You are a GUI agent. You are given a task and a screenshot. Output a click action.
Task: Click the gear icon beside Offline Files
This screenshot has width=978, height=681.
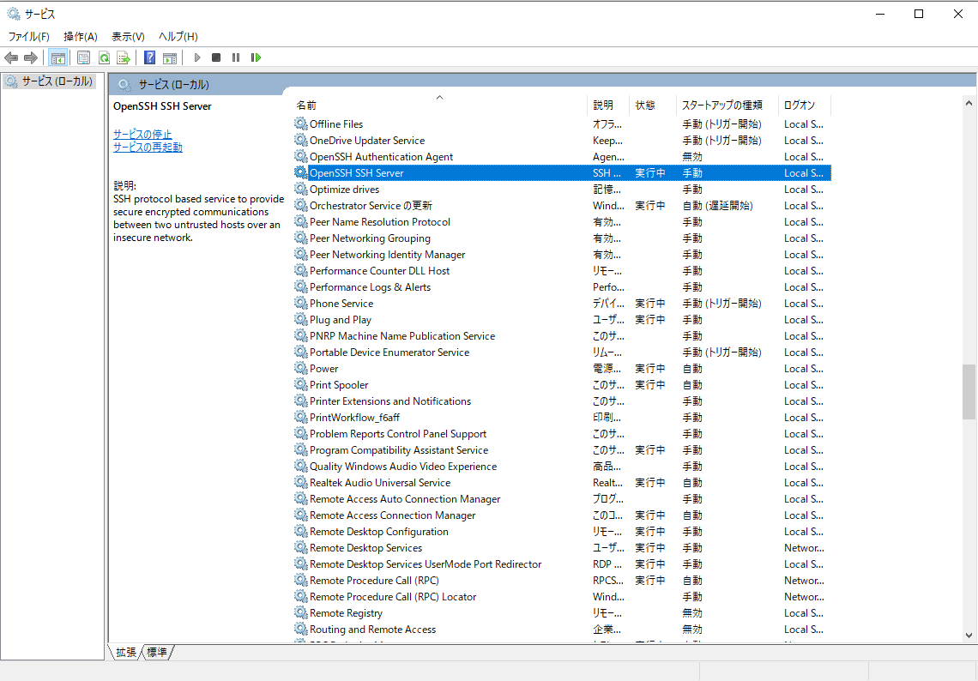coord(300,124)
